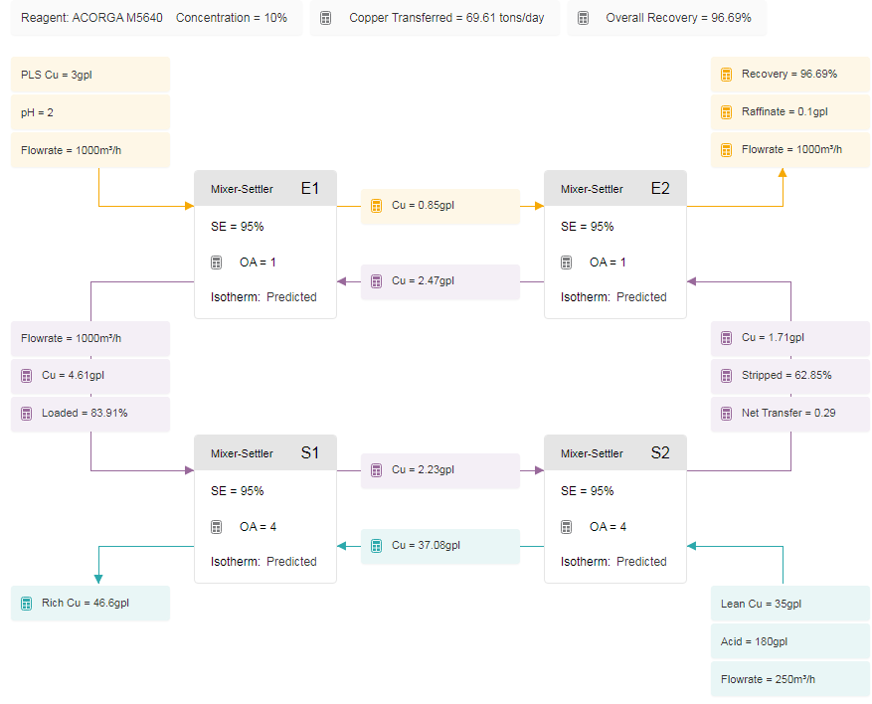Click teal calculator icon beside Cu = 37.08gpl
872x704 pixels.
point(377,546)
